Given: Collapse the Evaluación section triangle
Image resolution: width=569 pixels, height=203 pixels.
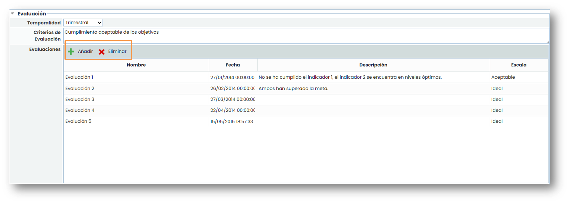Looking at the screenshot, I should pyautogui.click(x=12, y=14).
